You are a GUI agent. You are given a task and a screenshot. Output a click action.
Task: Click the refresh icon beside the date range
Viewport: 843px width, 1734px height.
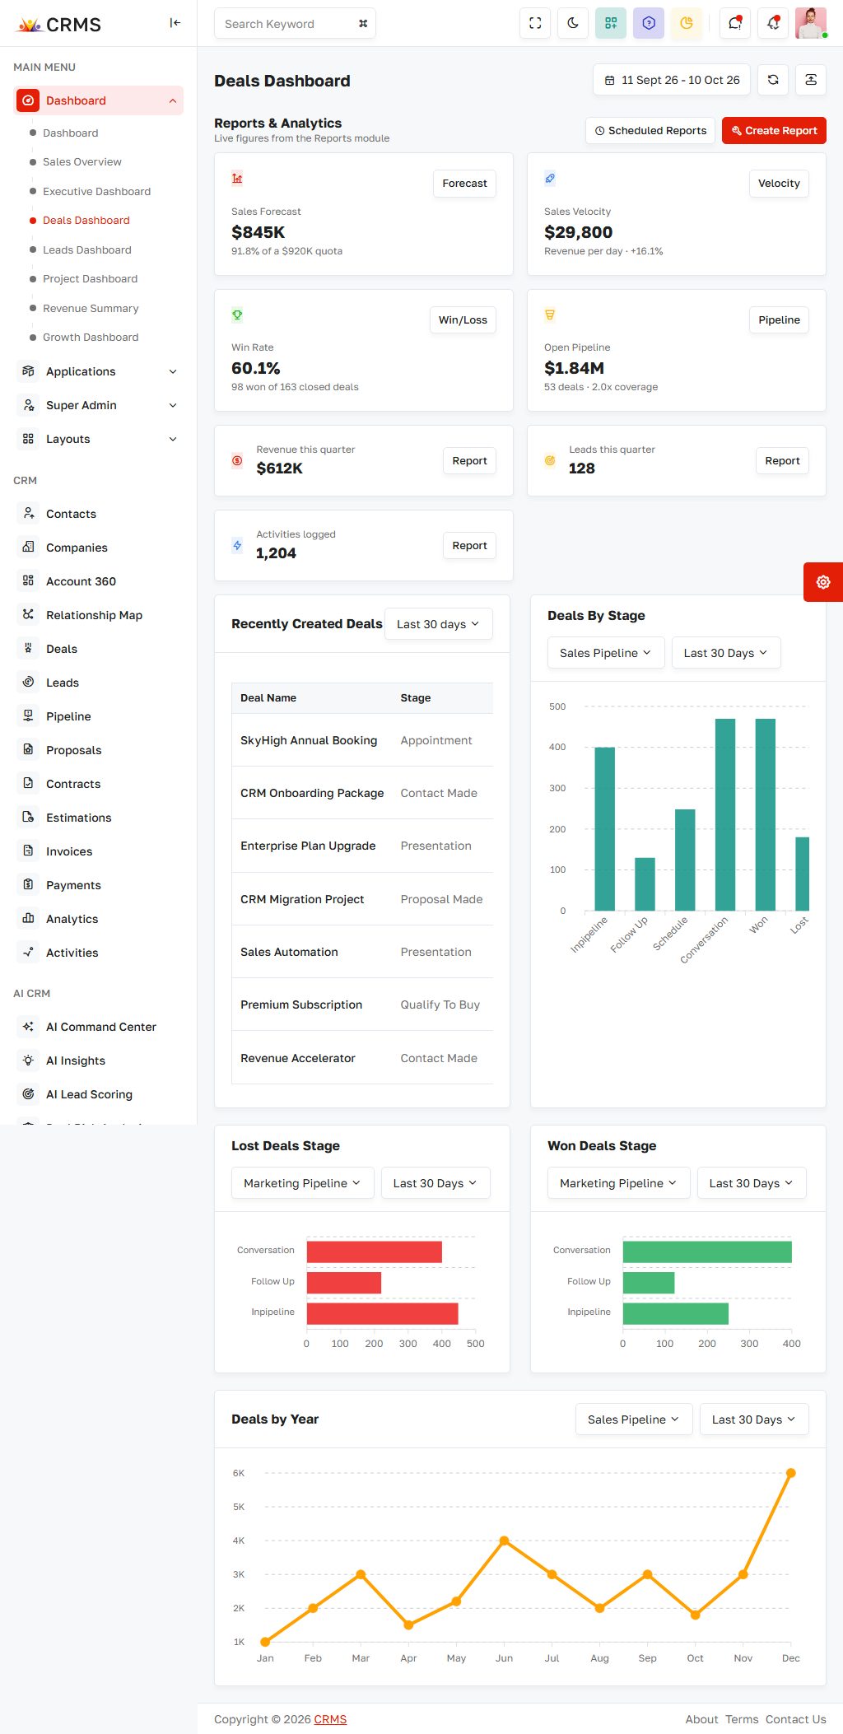tap(773, 80)
